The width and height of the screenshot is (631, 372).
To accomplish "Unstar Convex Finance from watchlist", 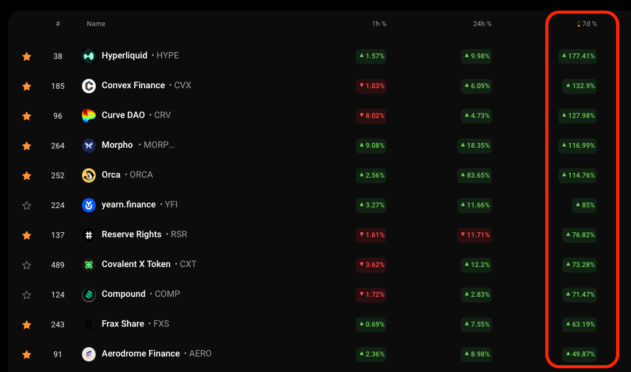I will [27, 86].
